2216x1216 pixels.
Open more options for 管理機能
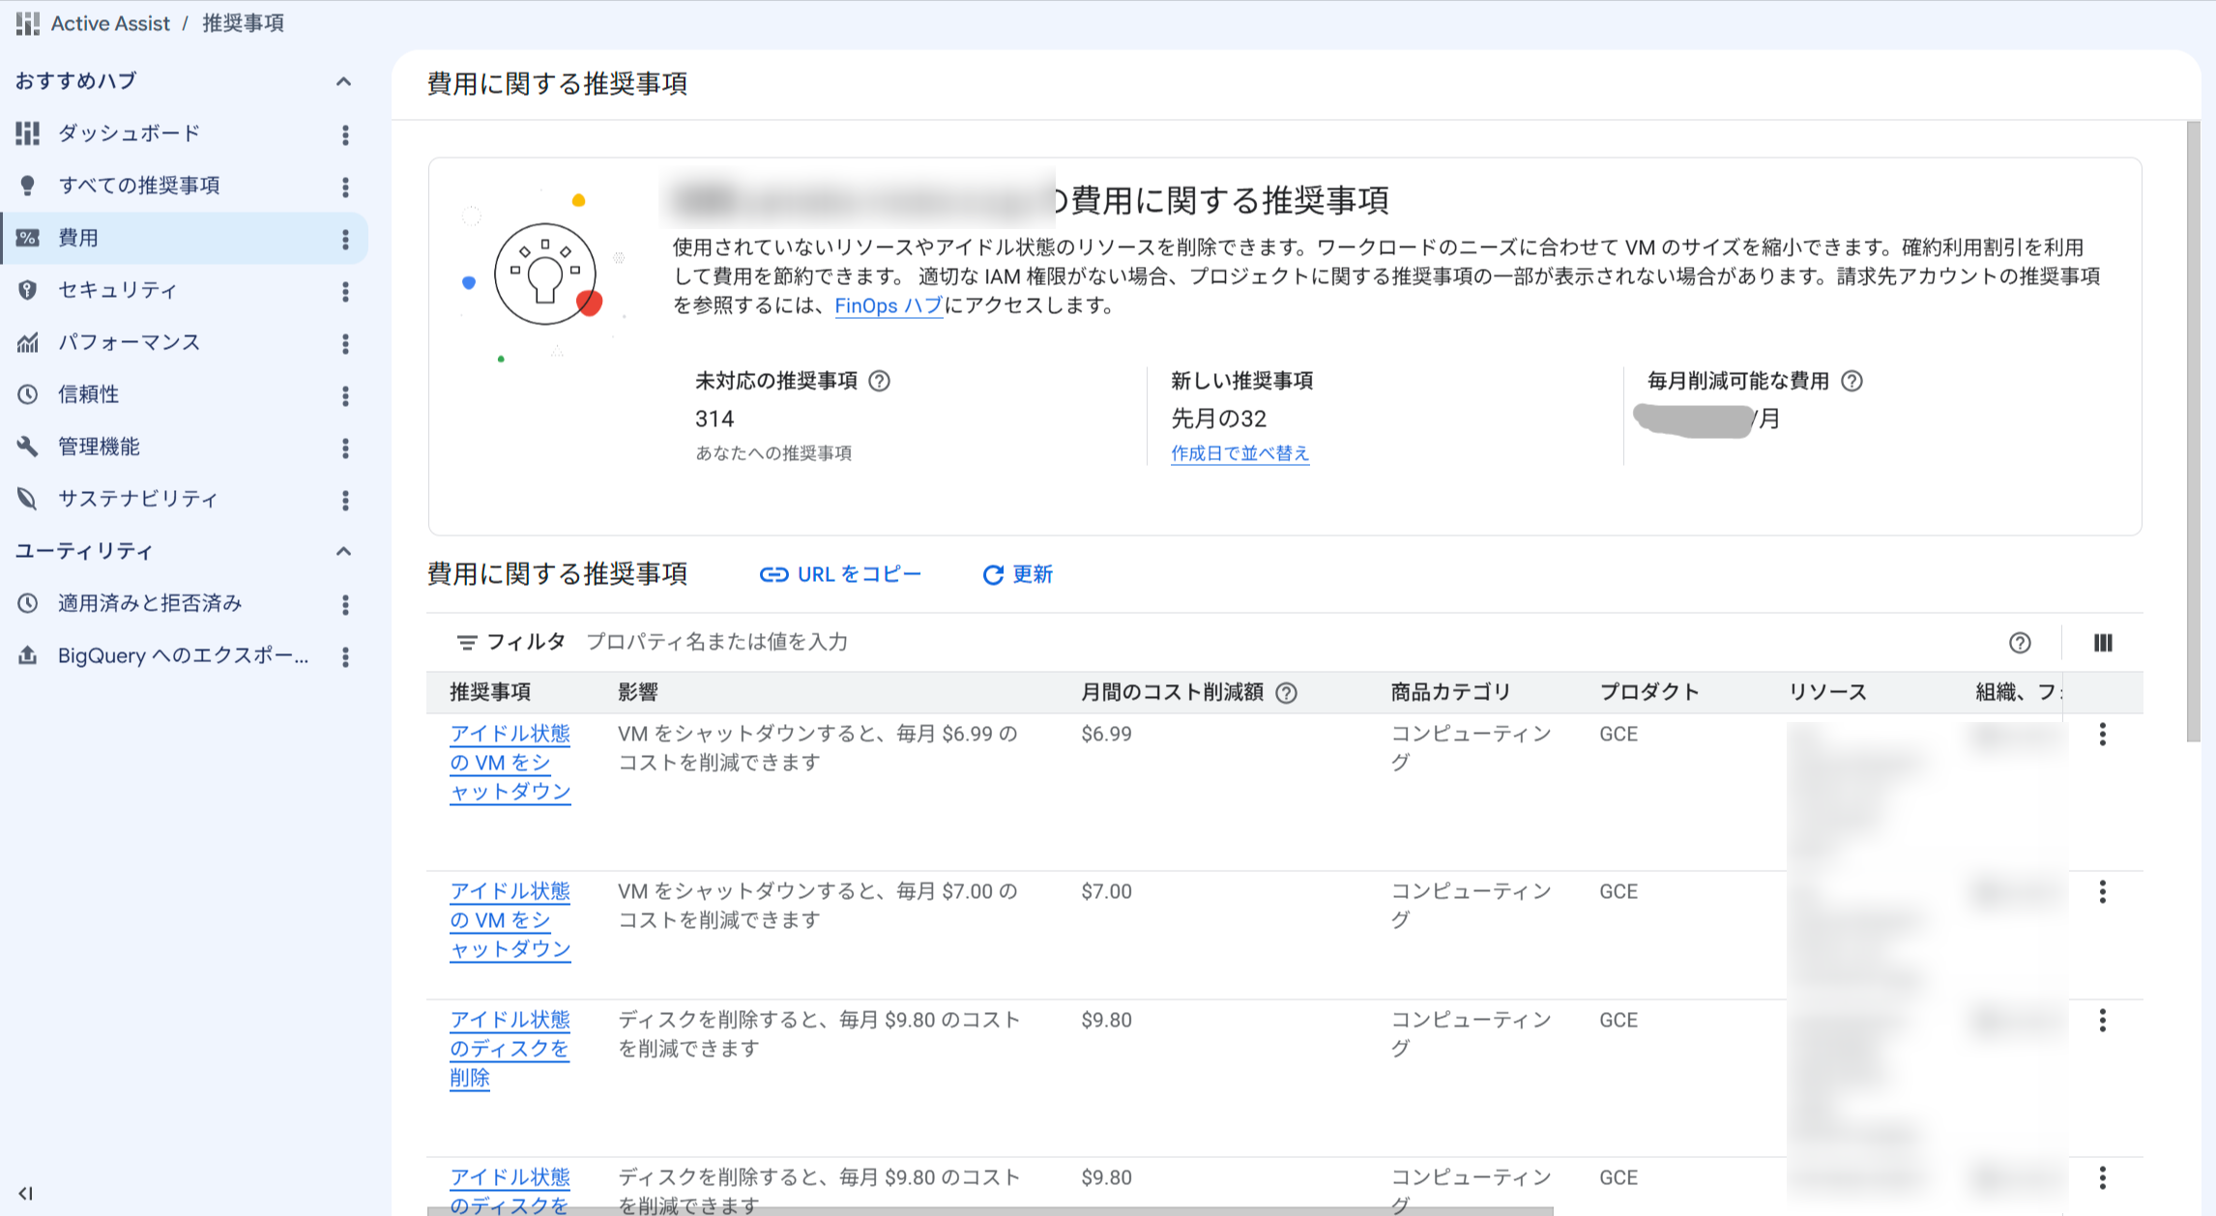(345, 448)
